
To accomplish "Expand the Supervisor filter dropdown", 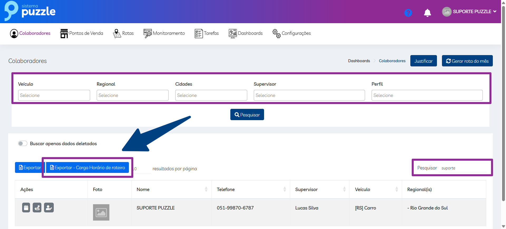I will [309, 95].
